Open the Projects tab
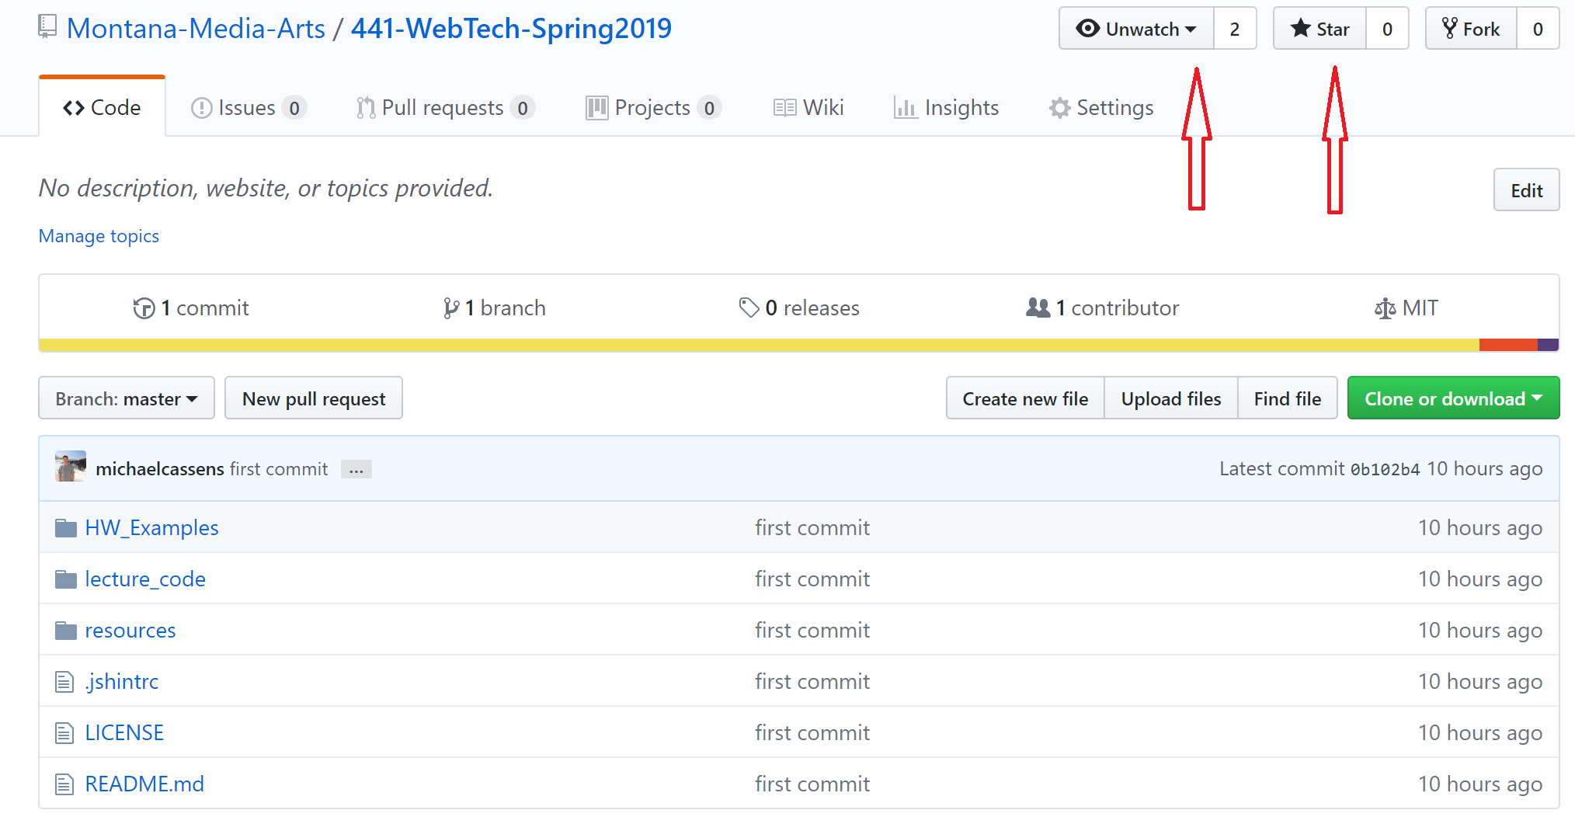The image size is (1575, 817). tap(653, 107)
